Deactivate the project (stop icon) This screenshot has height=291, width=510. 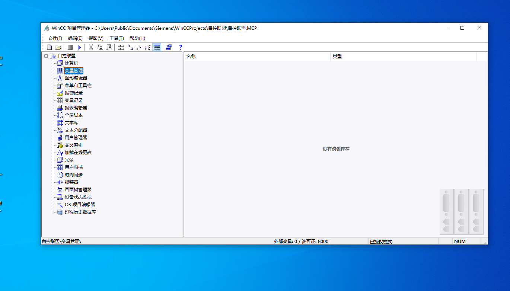click(70, 47)
